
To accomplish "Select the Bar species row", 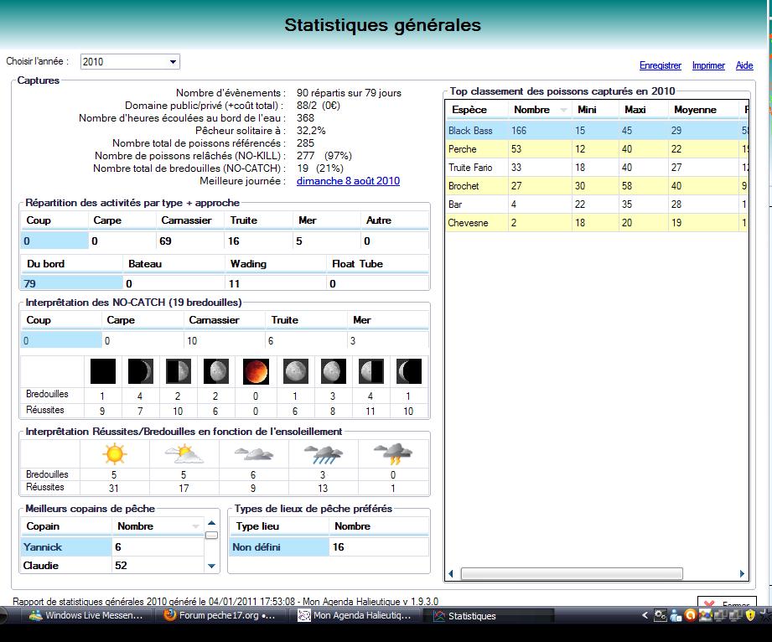I will [596, 204].
